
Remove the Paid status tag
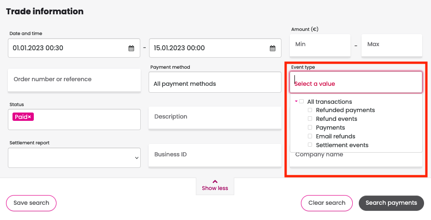click(x=30, y=117)
